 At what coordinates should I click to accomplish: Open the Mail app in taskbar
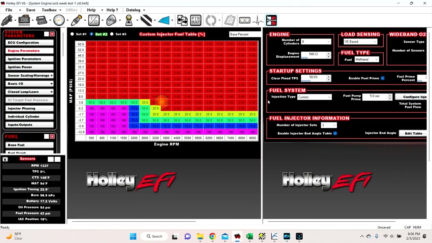click(x=225, y=236)
